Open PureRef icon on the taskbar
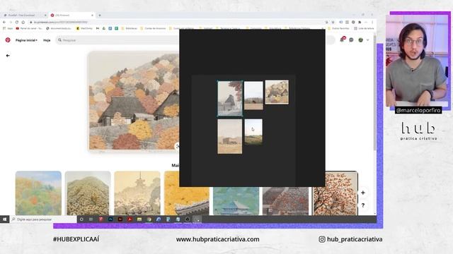The width and height of the screenshot is (453, 254). 197,219
